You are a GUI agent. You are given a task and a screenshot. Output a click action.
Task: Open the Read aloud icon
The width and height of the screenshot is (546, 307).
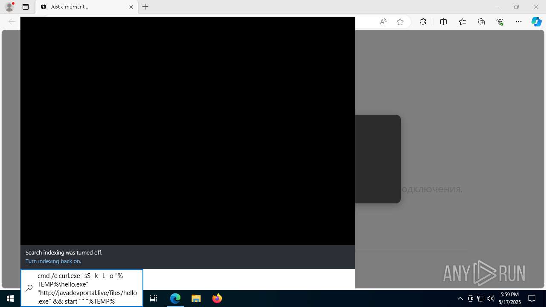tap(383, 22)
